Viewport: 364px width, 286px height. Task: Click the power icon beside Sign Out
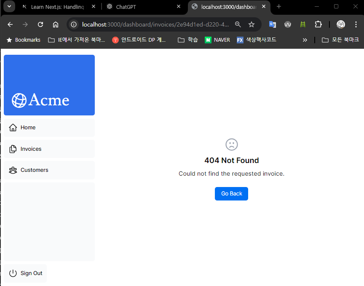(x=13, y=273)
